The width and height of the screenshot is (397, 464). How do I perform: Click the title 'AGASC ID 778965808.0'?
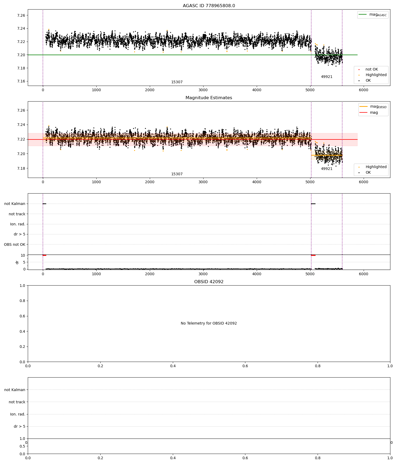209,6
